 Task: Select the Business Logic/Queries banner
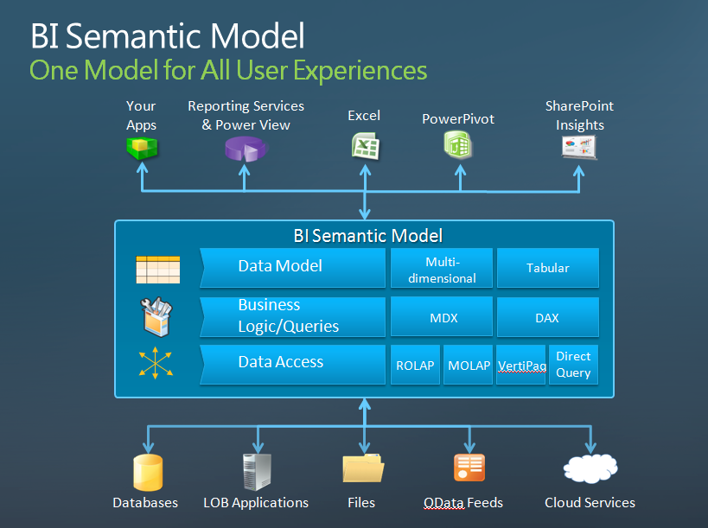[292, 316]
